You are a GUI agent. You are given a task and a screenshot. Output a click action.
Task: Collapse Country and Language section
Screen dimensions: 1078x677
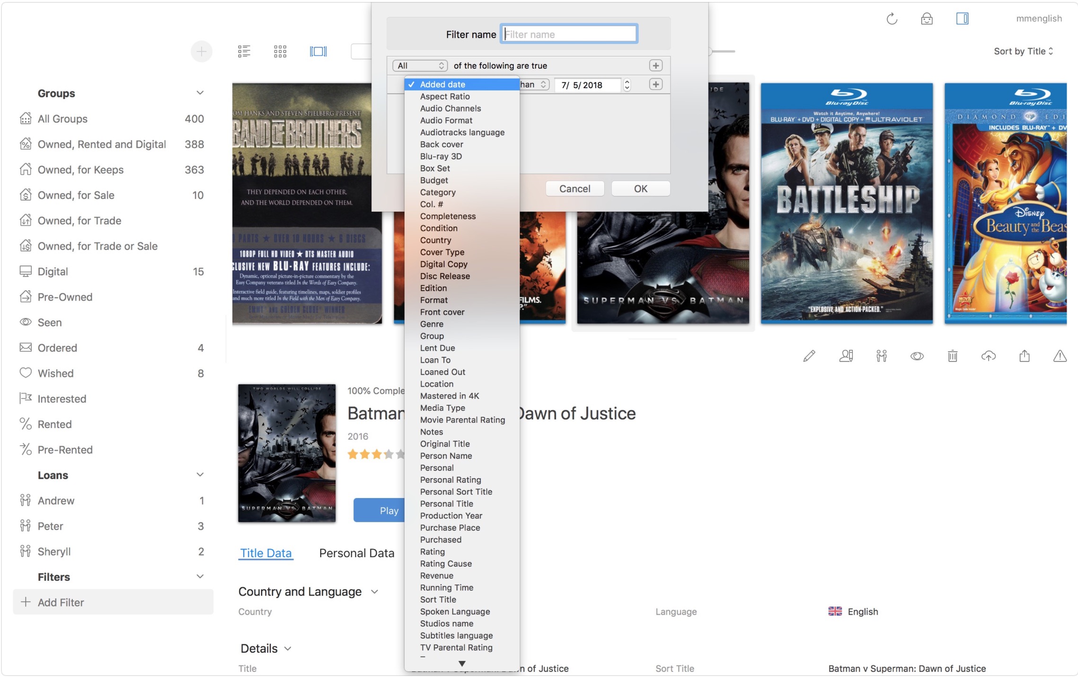(x=375, y=592)
